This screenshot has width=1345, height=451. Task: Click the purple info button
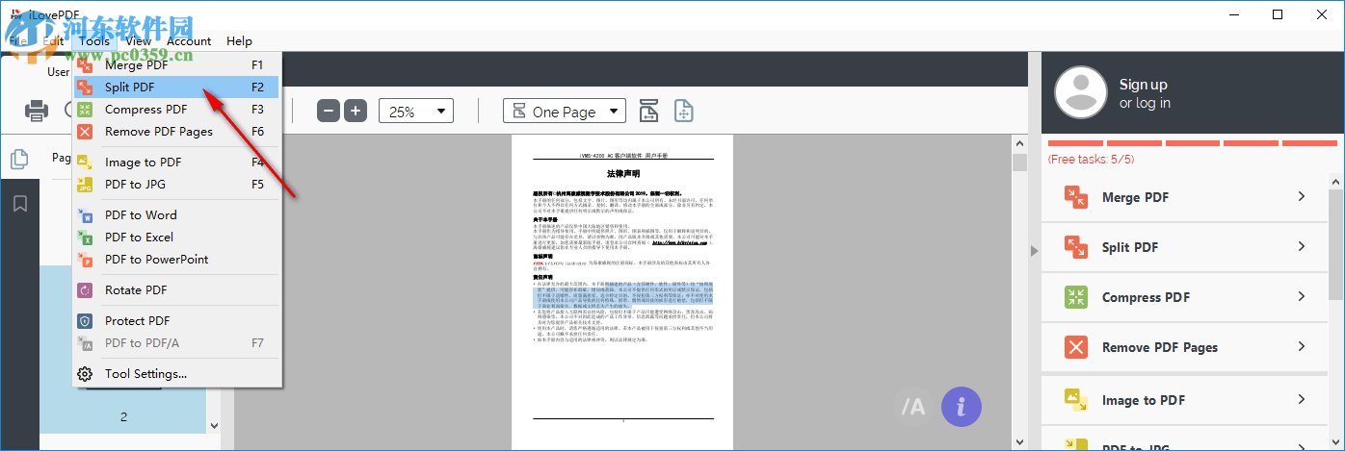pos(962,408)
